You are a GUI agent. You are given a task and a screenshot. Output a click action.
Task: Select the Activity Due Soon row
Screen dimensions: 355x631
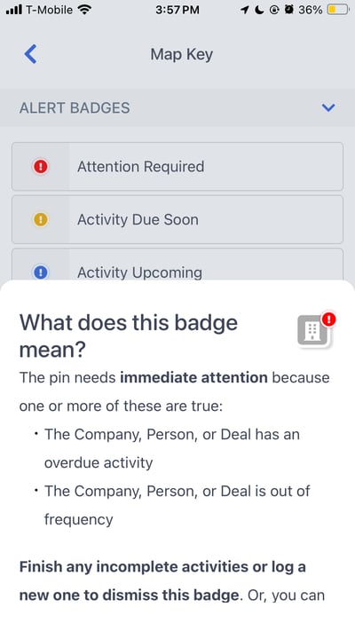pos(177,219)
